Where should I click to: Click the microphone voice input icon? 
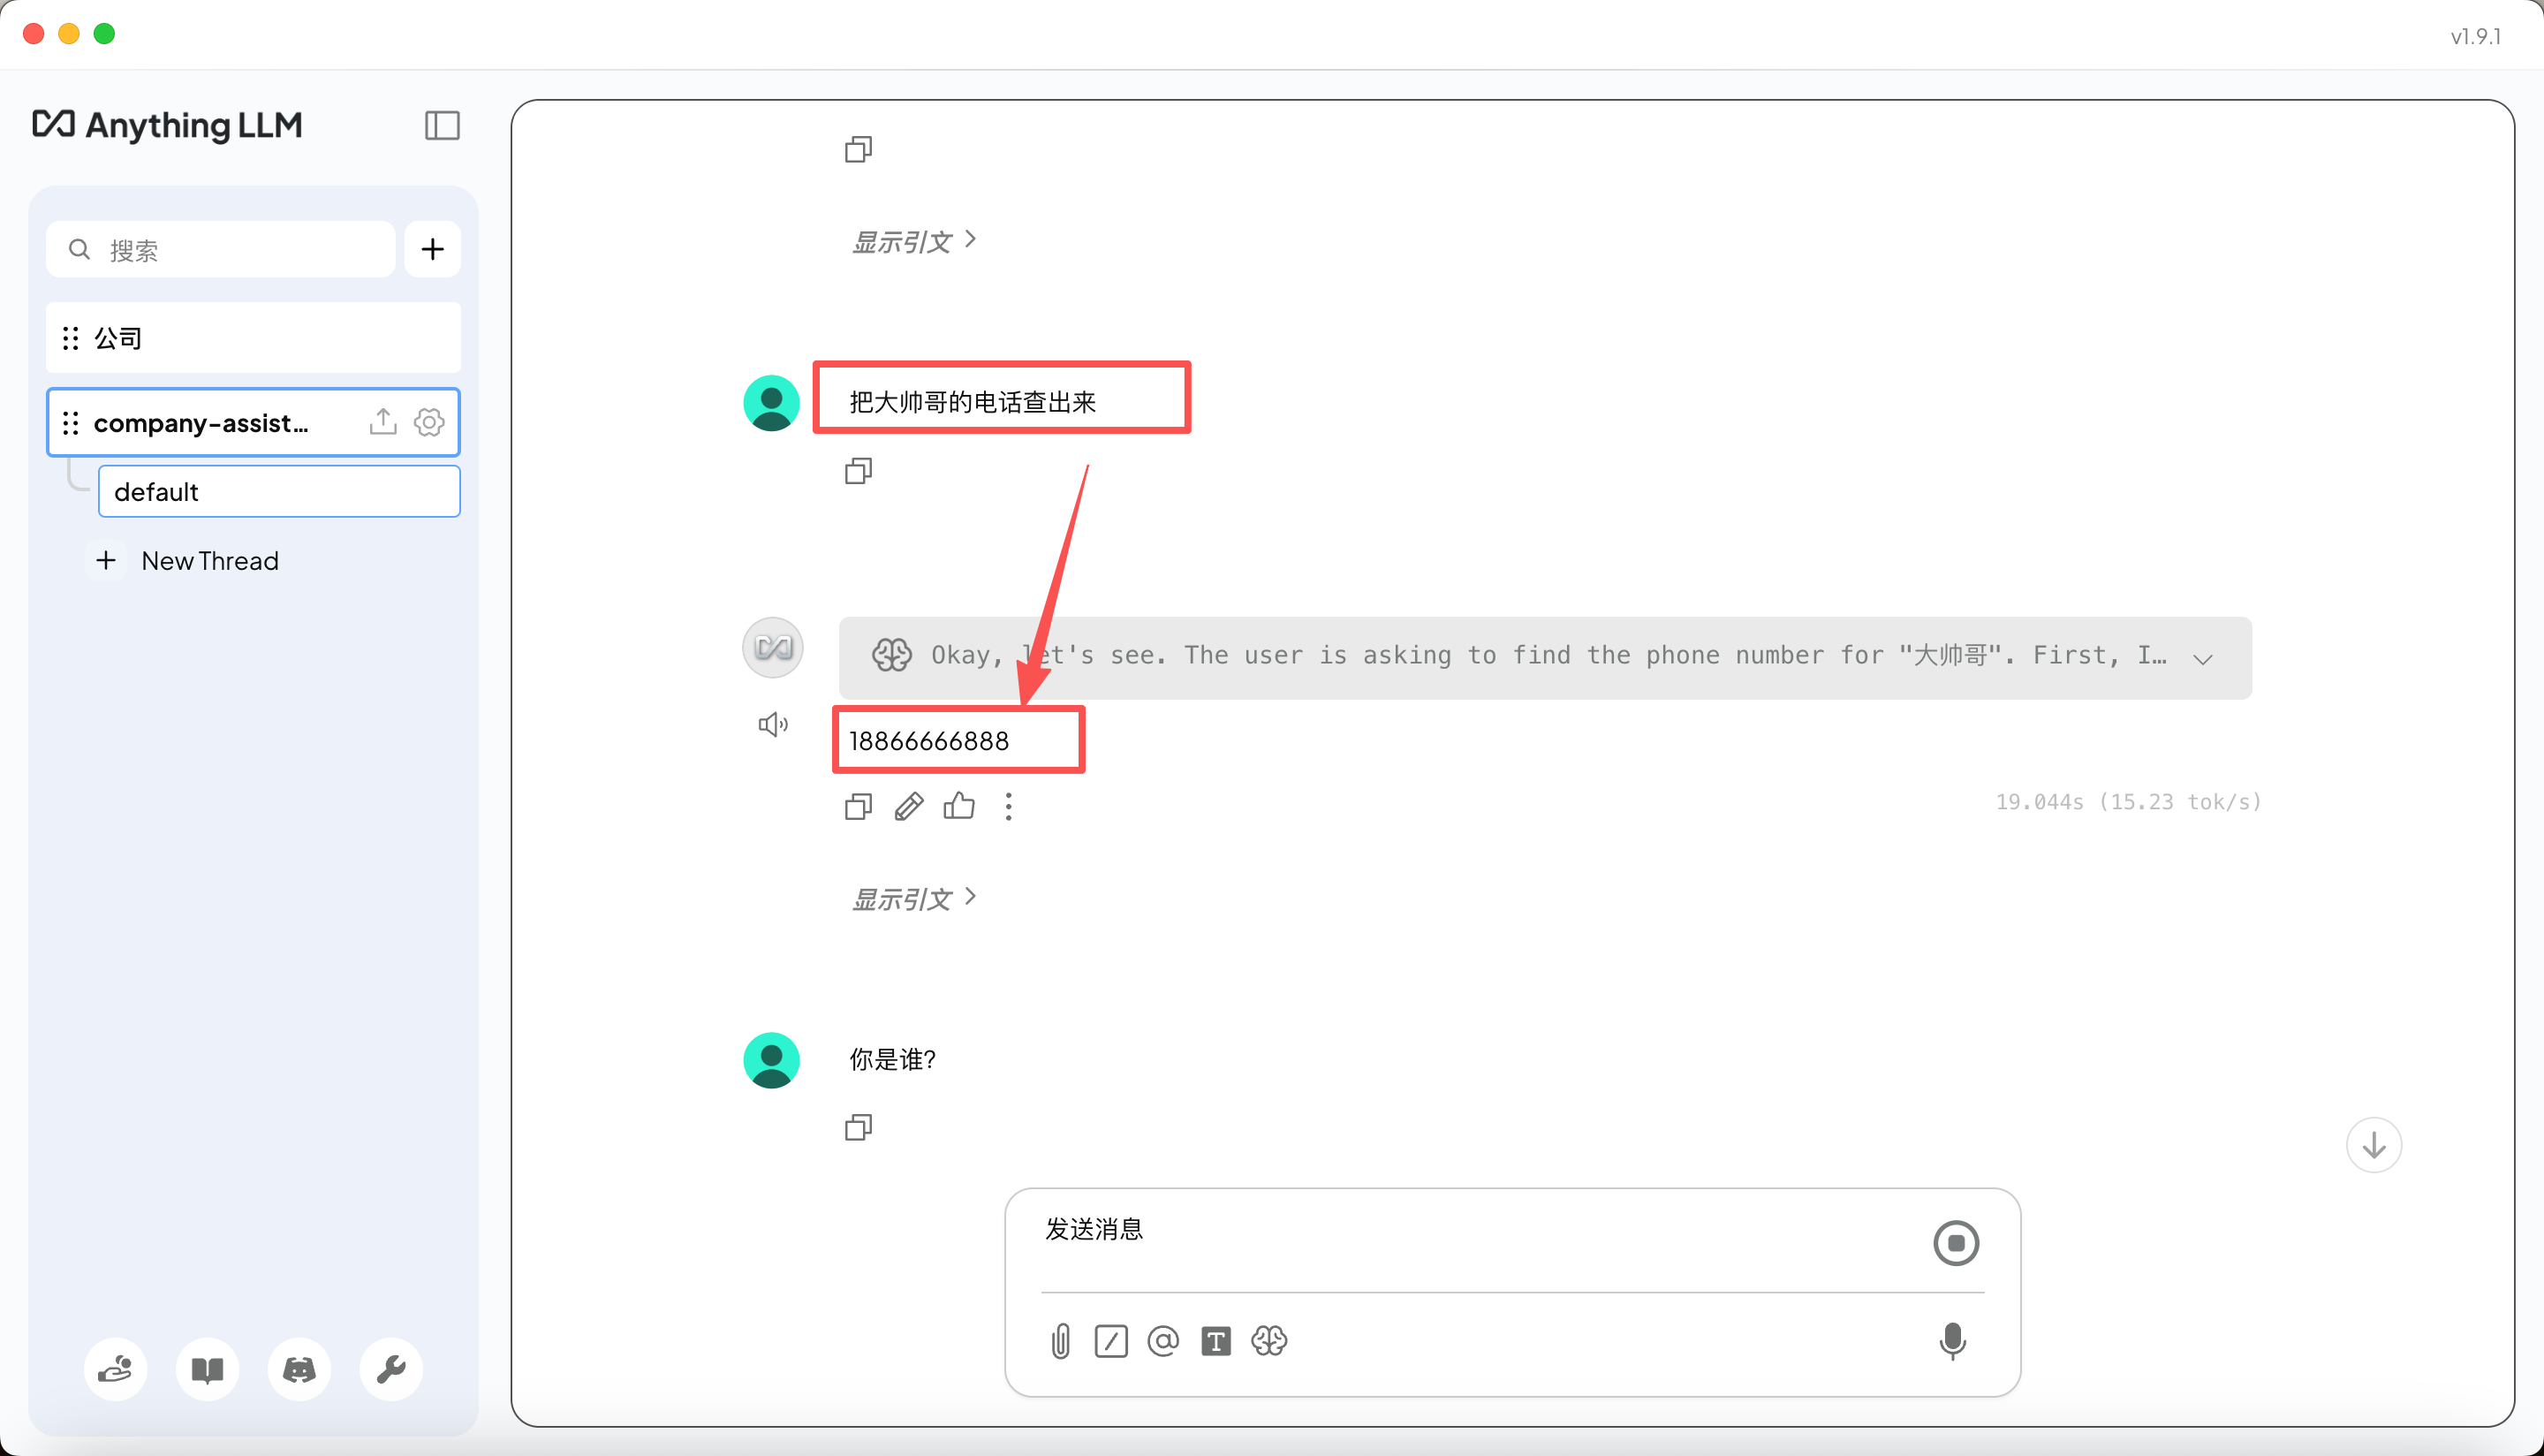coord(1951,1341)
